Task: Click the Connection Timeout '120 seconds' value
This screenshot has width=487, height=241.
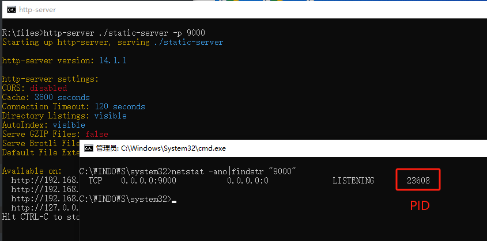Action: 120,106
